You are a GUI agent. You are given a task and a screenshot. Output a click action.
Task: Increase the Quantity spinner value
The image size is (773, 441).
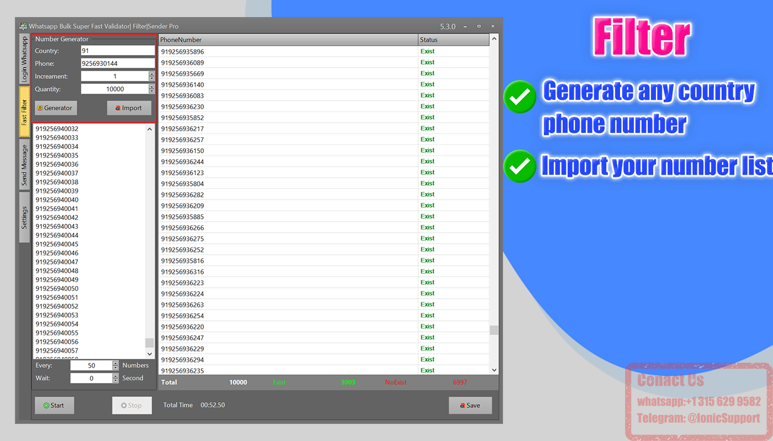pyautogui.click(x=152, y=87)
